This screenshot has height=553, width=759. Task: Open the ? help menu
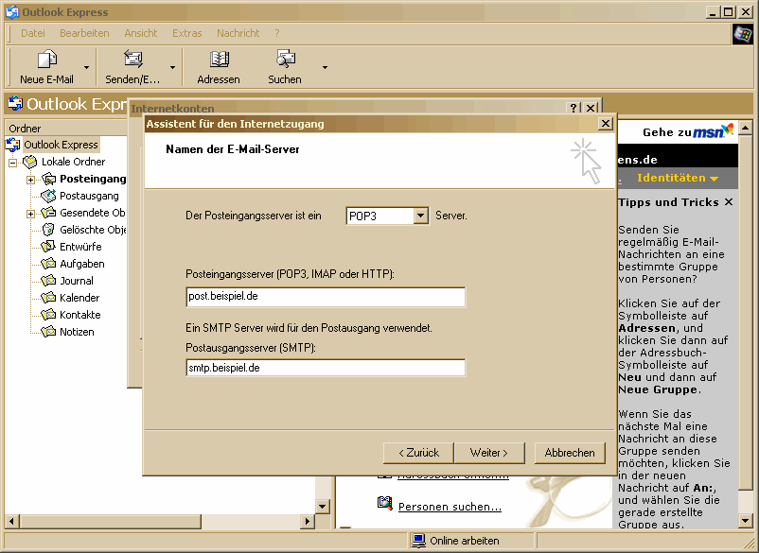click(277, 33)
